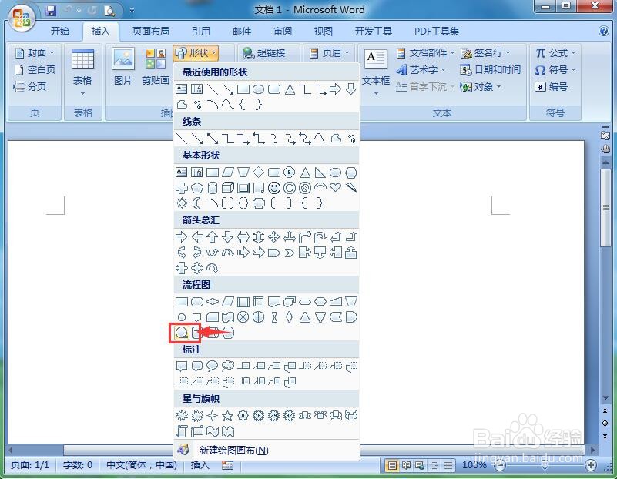Image resolution: width=617 pixels, height=479 pixels.
Task: Pick the flowchart summing junction shape
Action: [243, 317]
